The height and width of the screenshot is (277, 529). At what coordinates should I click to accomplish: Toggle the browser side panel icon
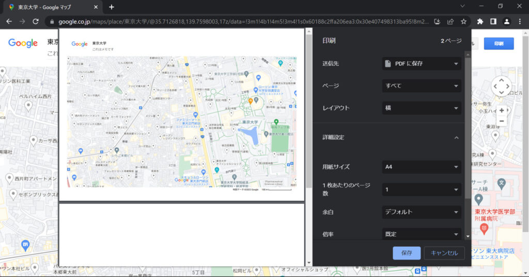(493, 22)
